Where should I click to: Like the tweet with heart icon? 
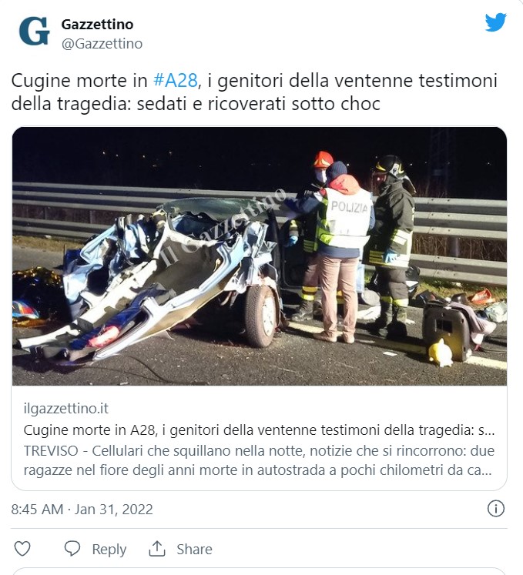(22, 549)
